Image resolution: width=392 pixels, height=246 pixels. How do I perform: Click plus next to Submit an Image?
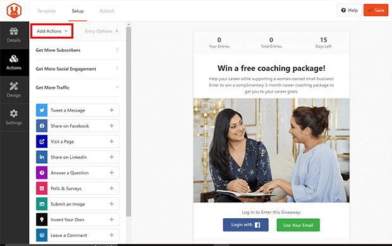point(112,204)
